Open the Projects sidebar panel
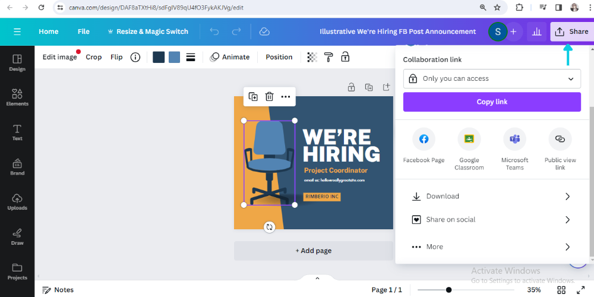Viewport: 594px width, 297px height. [17, 271]
